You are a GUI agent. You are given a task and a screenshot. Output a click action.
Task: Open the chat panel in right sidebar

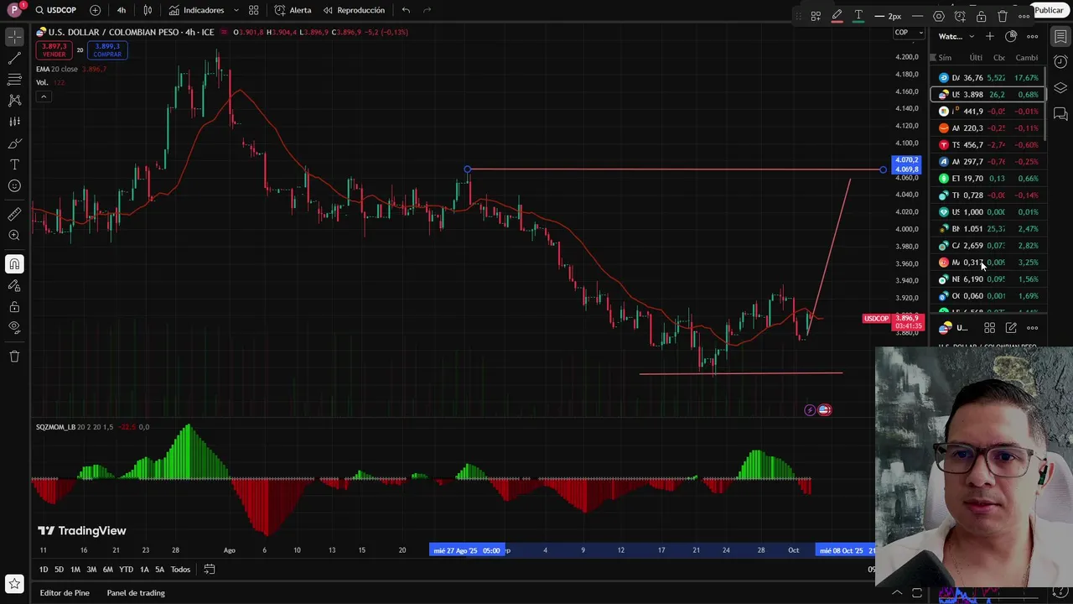coord(1060,113)
